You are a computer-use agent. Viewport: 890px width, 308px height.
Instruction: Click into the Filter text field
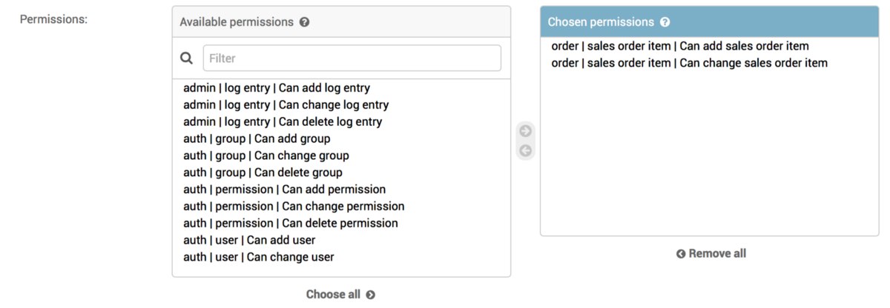pyautogui.click(x=352, y=58)
